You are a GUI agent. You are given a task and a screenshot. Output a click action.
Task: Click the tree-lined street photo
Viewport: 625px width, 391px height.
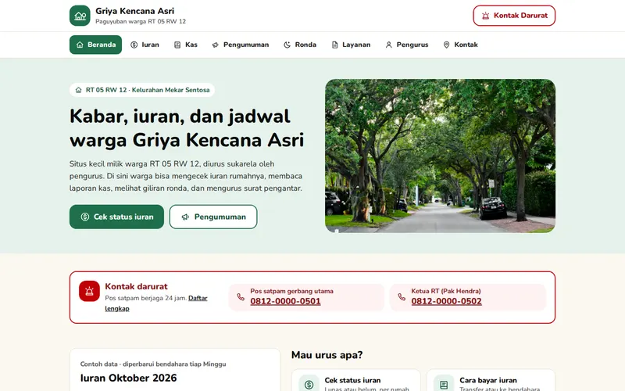(440, 156)
